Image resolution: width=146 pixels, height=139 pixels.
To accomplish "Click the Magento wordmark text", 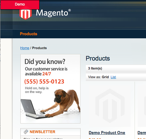I will pyautogui.click(x=53, y=13).
